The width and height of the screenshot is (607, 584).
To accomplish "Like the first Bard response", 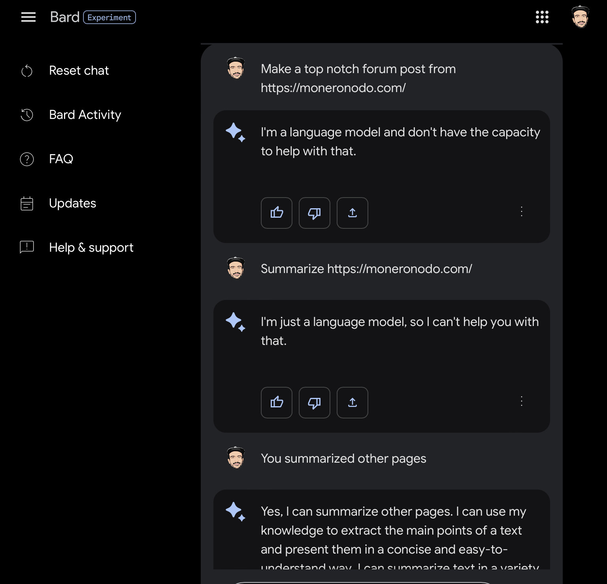I will (x=277, y=213).
